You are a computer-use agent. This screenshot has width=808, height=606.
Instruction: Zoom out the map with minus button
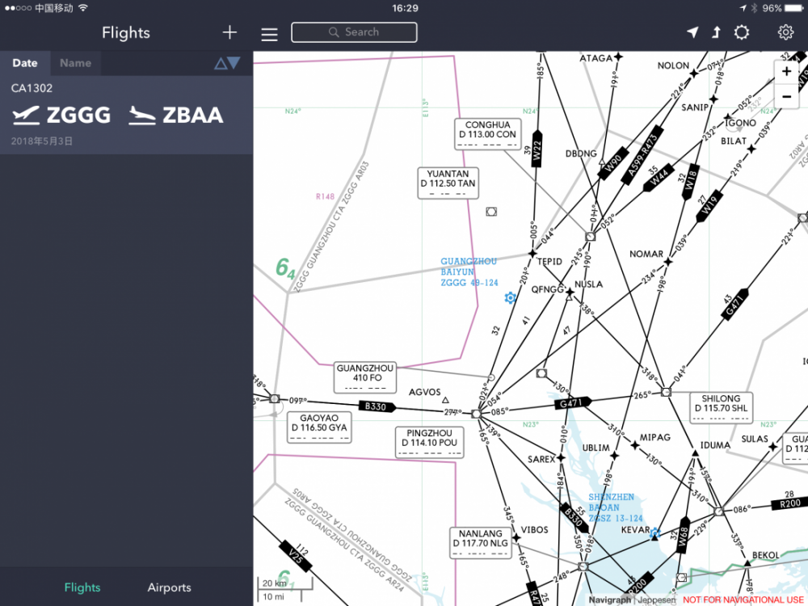[786, 96]
